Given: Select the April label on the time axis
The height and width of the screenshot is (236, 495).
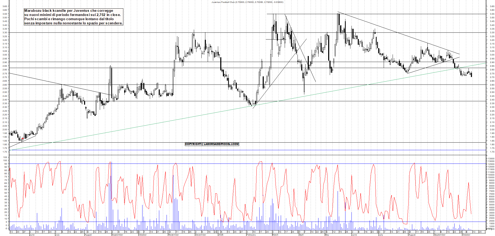Looking at the screenshot, I should coord(301,235).
